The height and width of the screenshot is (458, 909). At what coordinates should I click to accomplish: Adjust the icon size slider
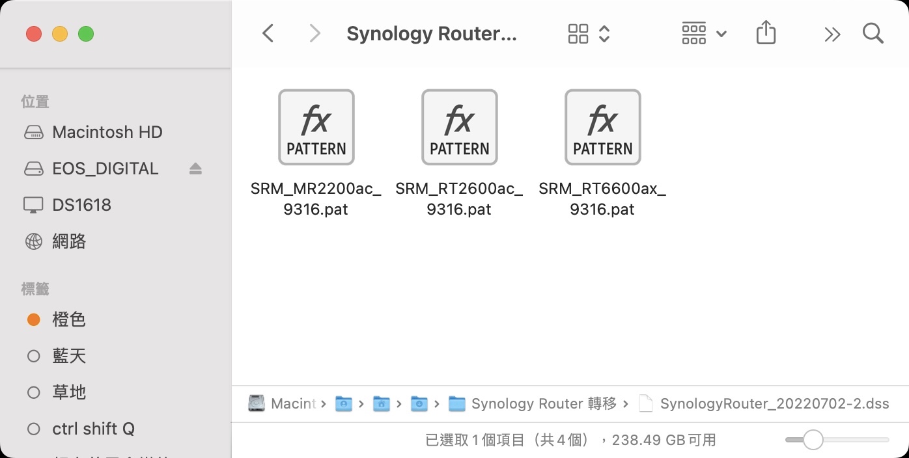[813, 440]
